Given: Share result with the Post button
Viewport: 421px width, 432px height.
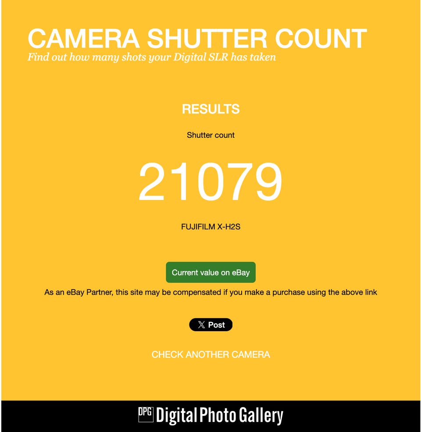Looking at the screenshot, I should point(211,325).
